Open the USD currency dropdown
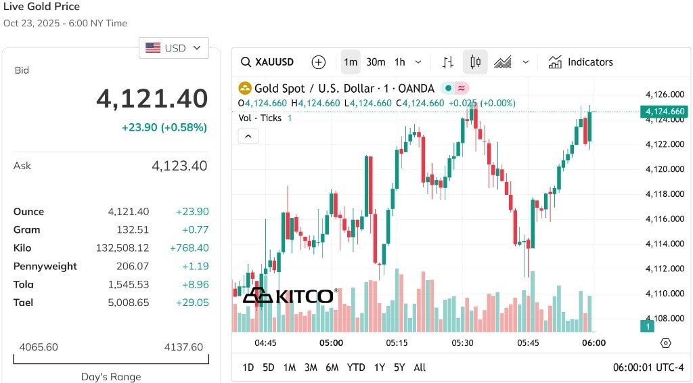 tap(174, 48)
